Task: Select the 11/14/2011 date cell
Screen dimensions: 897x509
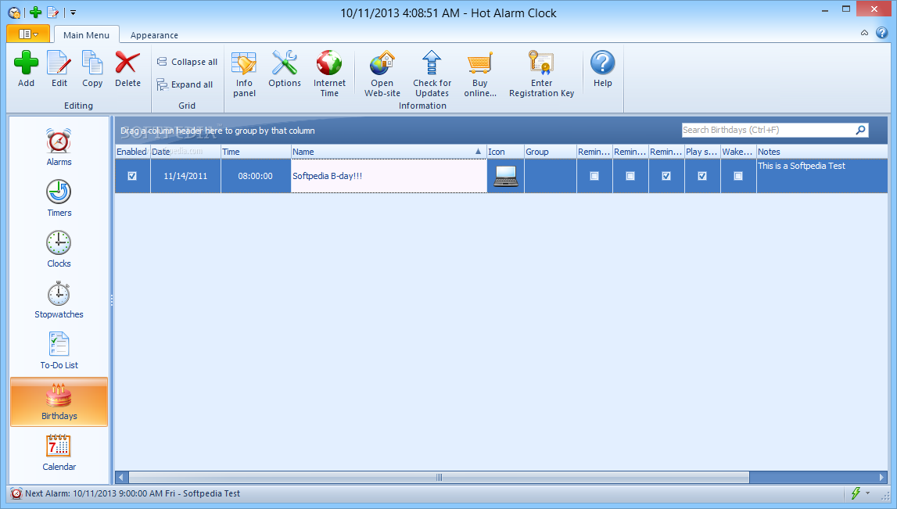Action: [185, 176]
